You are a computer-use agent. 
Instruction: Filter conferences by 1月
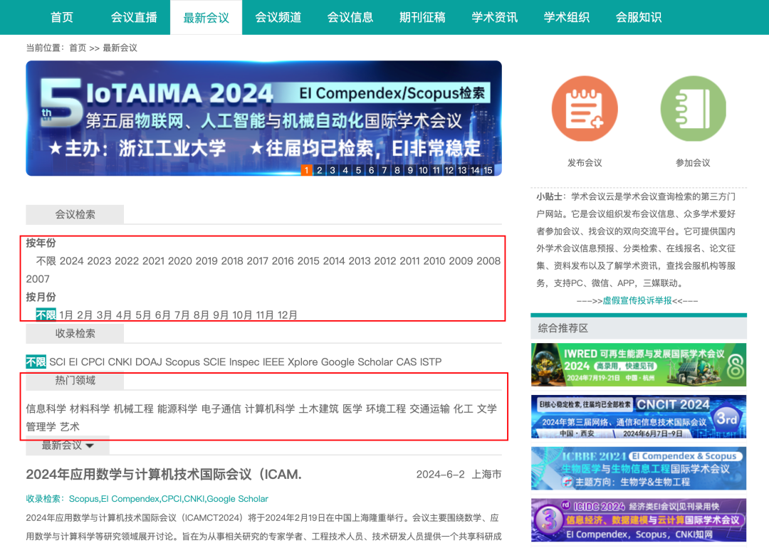tap(66, 315)
